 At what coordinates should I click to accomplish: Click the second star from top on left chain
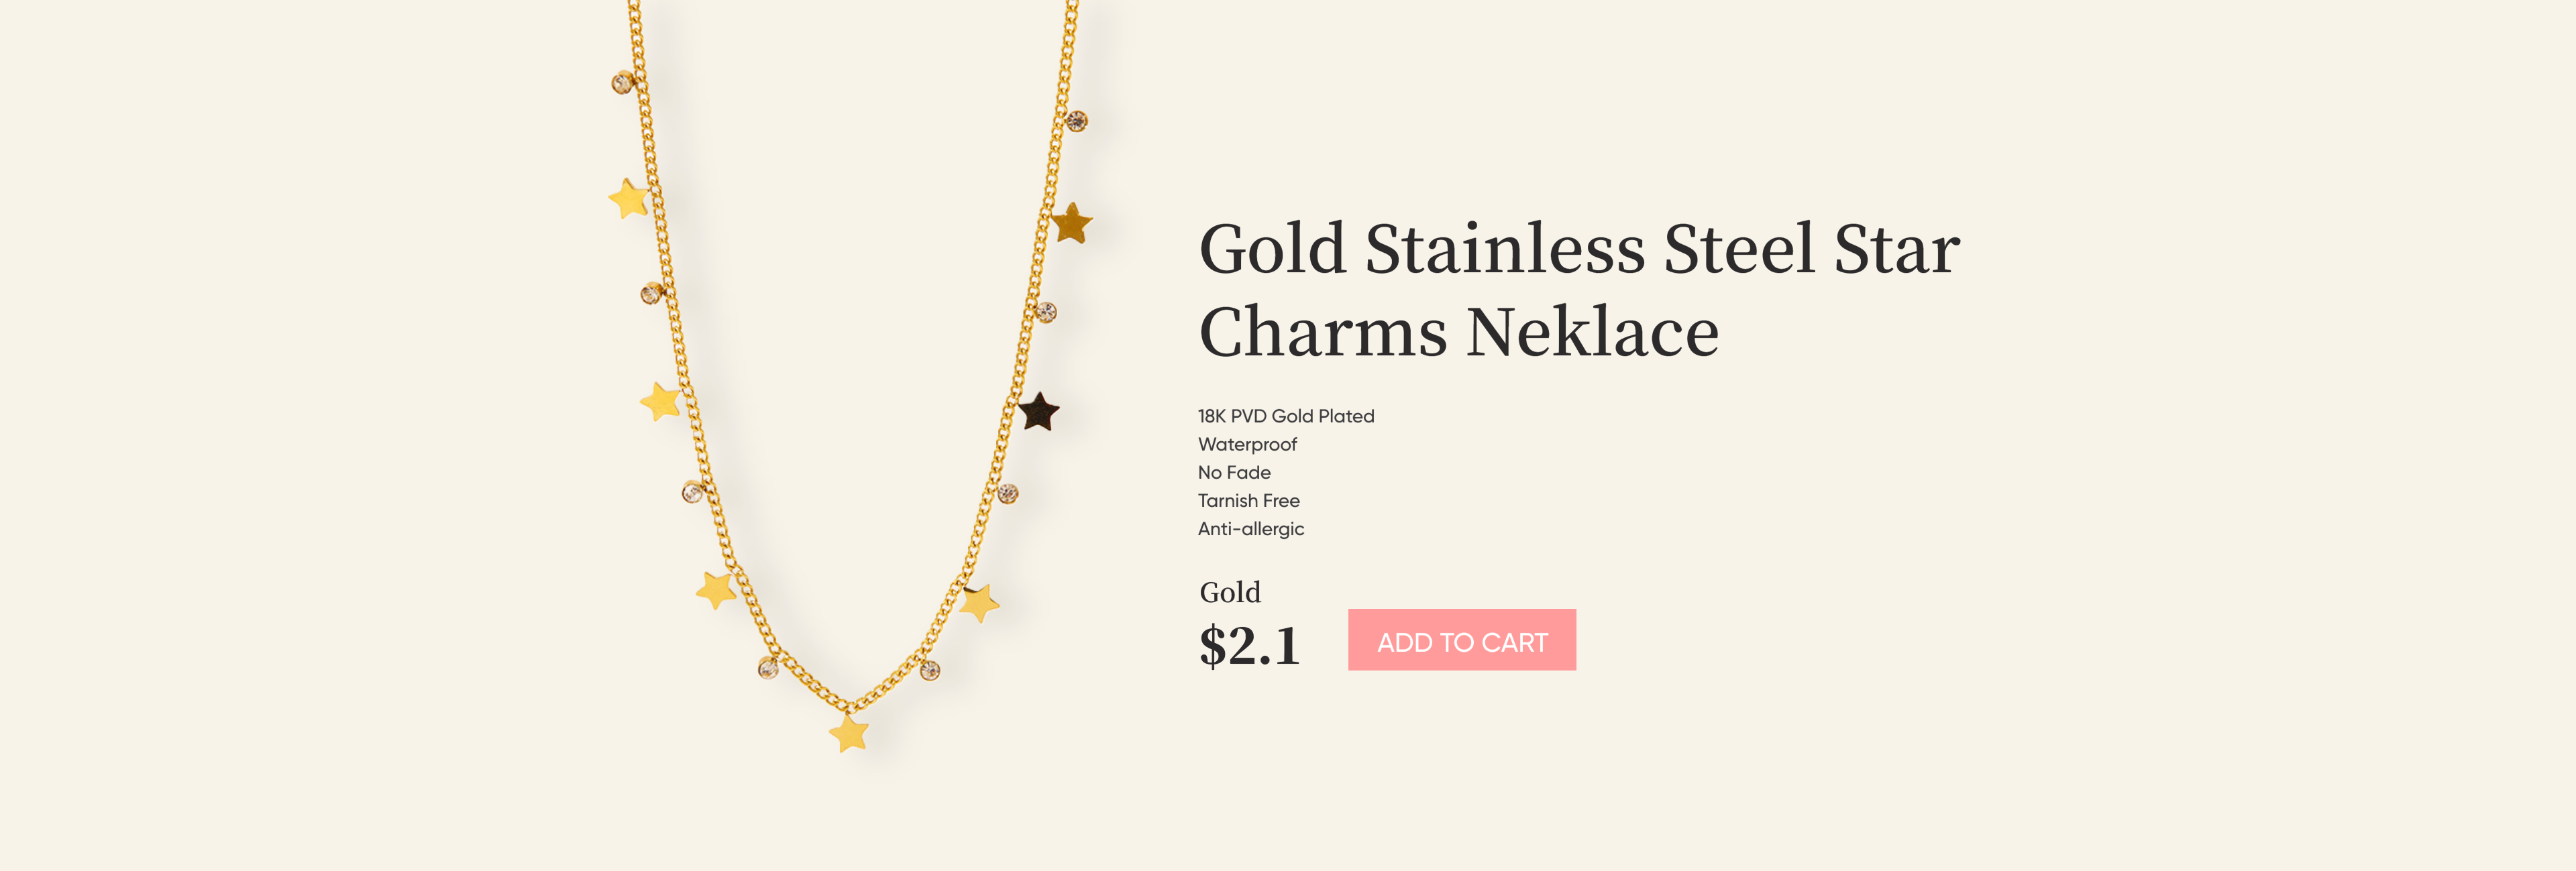click(660, 401)
